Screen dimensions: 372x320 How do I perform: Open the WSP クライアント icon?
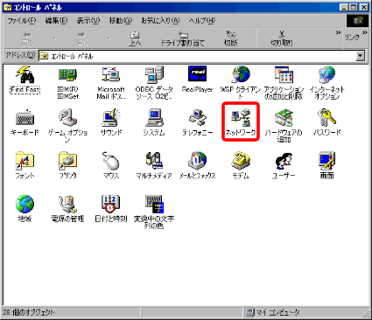pos(240,83)
